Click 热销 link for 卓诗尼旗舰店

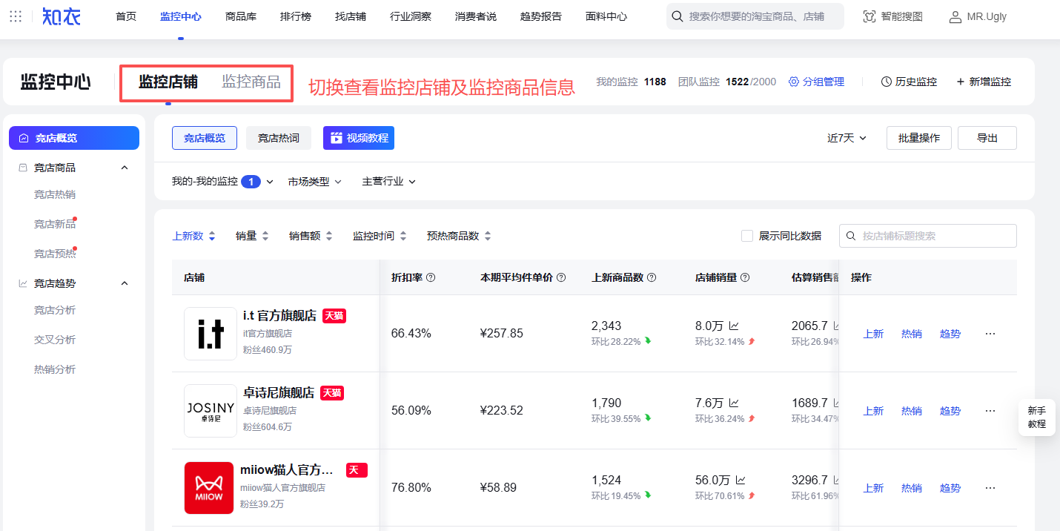point(912,411)
